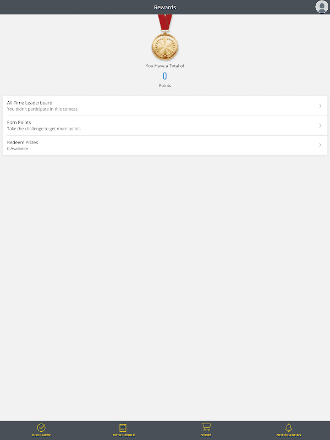Tap 'Take the challenge to get more points'
Image resolution: width=330 pixels, height=440 pixels.
click(x=44, y=129)
